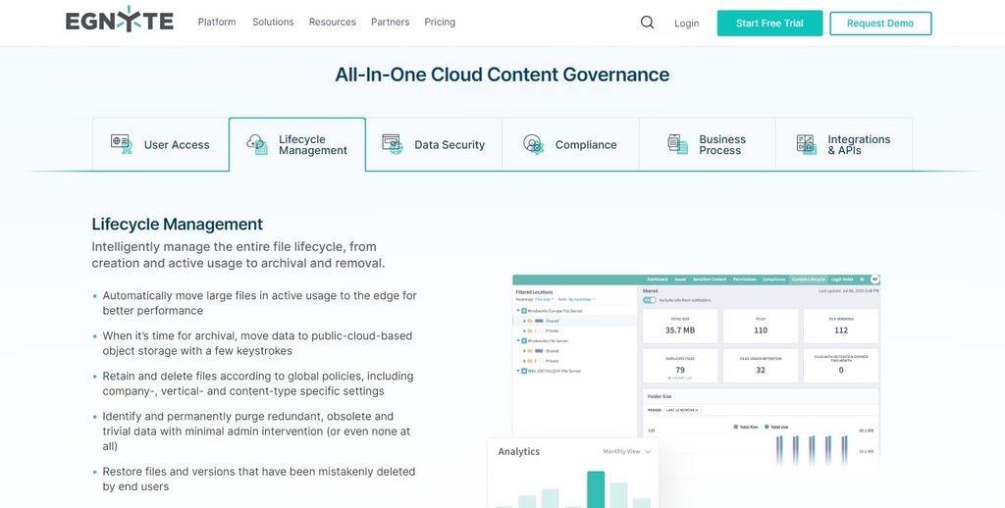Click the Egnyte logo
1005x508 pixels.
[x=119, y=22]
